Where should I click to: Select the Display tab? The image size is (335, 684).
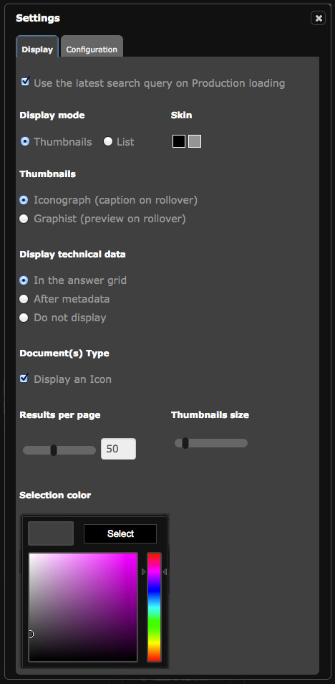coord(37,47)
